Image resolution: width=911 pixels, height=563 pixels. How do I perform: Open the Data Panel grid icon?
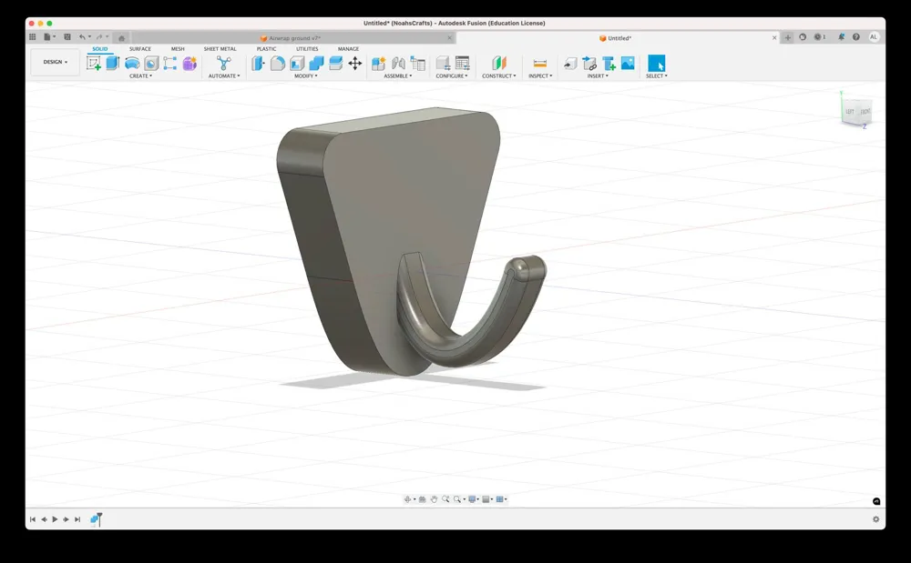(33, 37)
